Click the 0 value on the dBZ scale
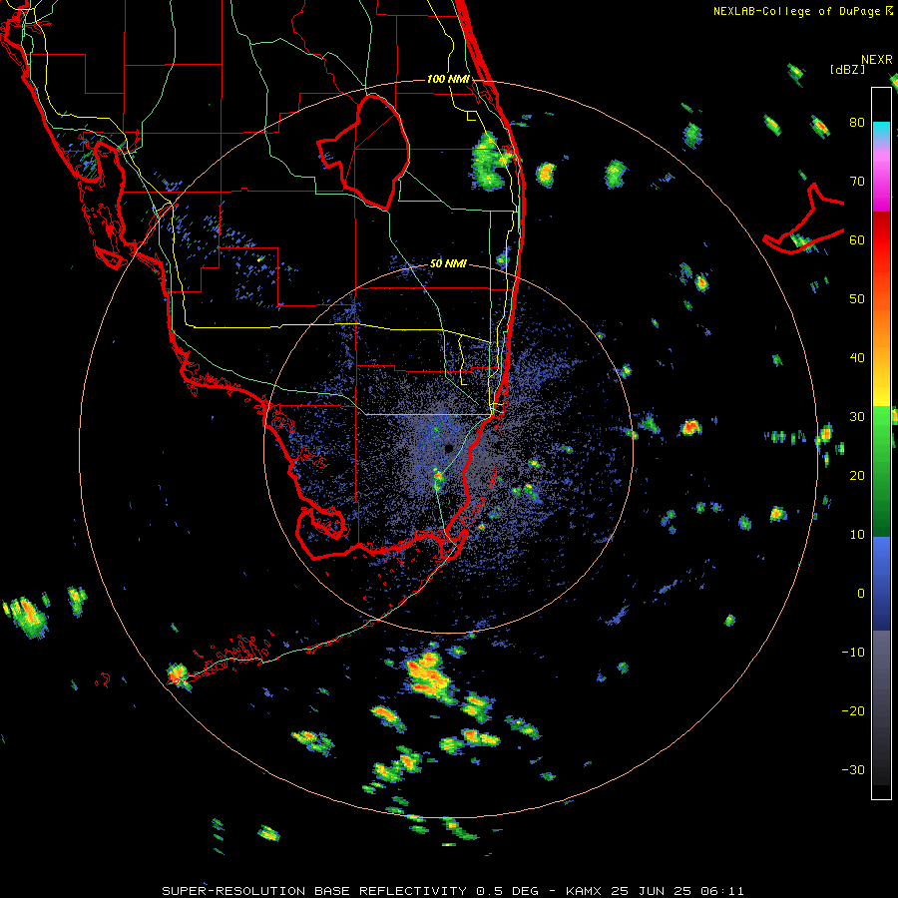The height and width of the screenshot is (898, 898). point(861,594)
